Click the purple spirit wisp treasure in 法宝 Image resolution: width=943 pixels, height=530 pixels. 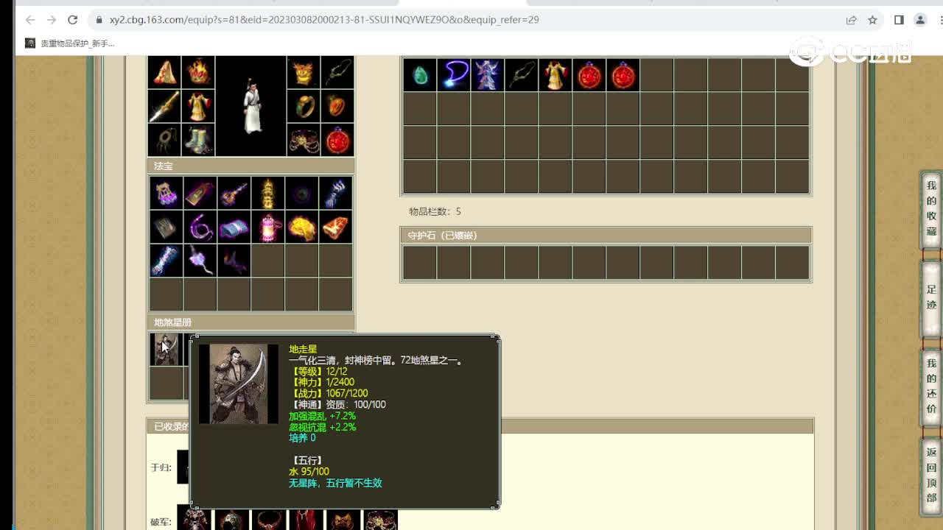point(200,261)
